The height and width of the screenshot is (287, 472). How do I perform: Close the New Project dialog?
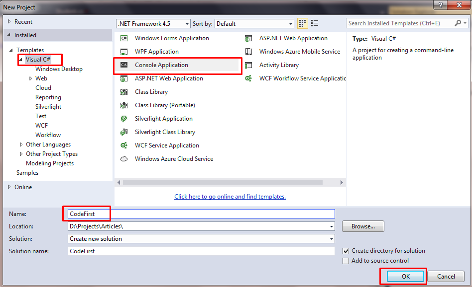click(x=459, y=5)
